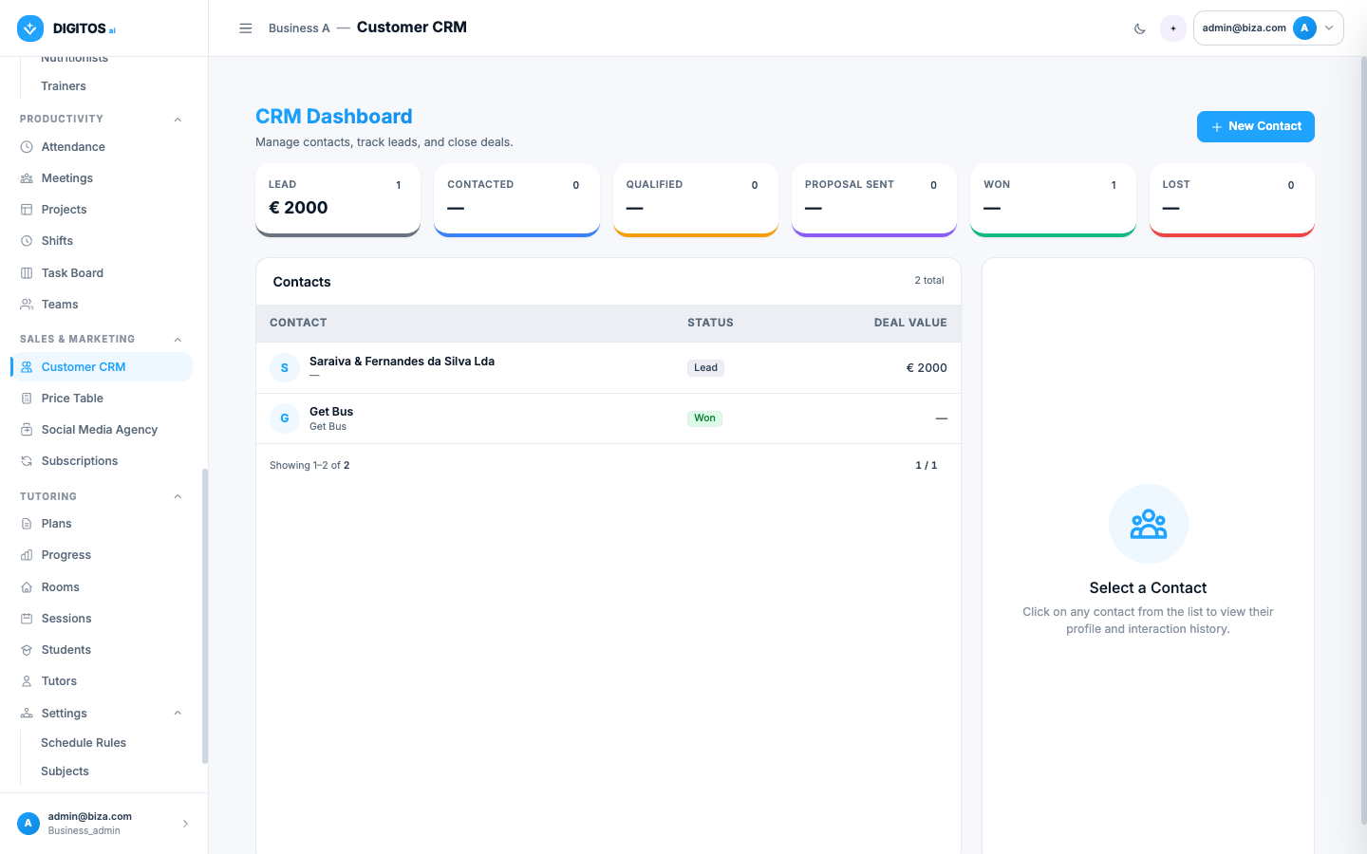This screenshot has width=1367, height=854.
Task: Click the Settings network icon
Action: point(27,714)
